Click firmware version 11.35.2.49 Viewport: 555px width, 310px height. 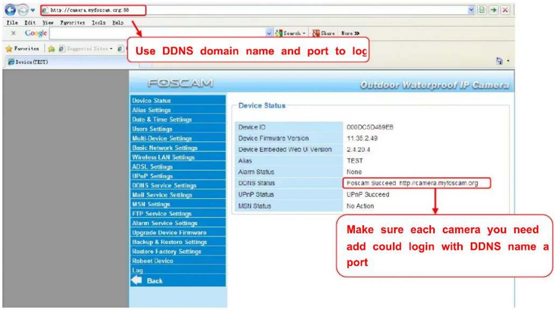pos(362,138)
